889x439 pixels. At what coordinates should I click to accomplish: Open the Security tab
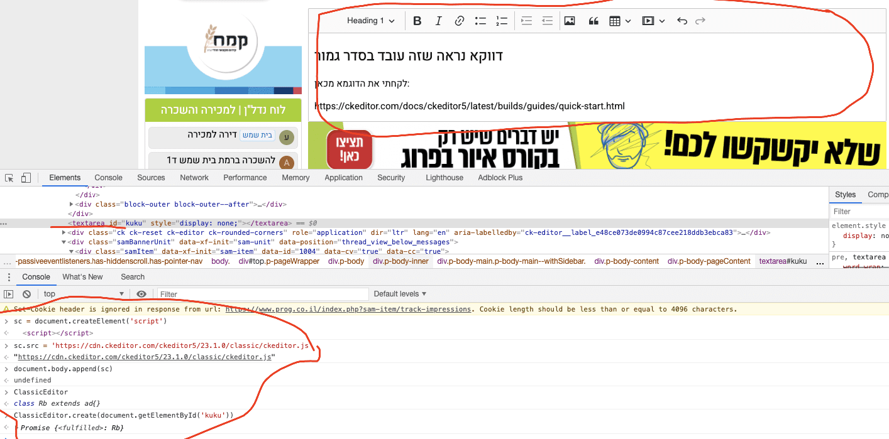tap(391, 178)
